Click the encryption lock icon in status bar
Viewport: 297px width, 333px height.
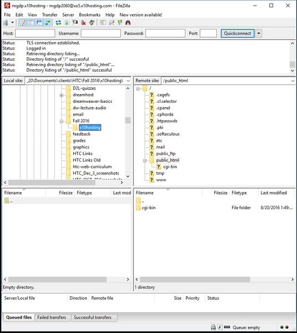[213, 327]
